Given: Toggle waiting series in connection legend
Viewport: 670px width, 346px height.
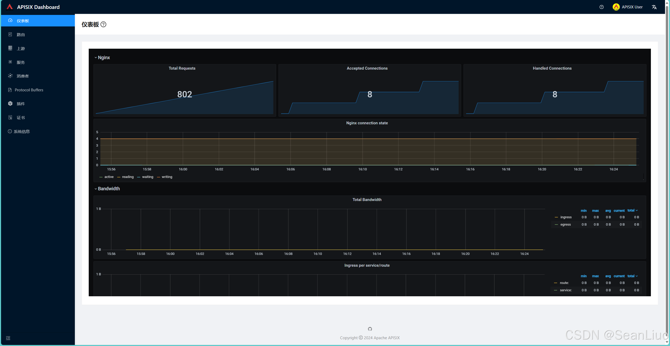Looking at the screenshot, I should (147, 177).
